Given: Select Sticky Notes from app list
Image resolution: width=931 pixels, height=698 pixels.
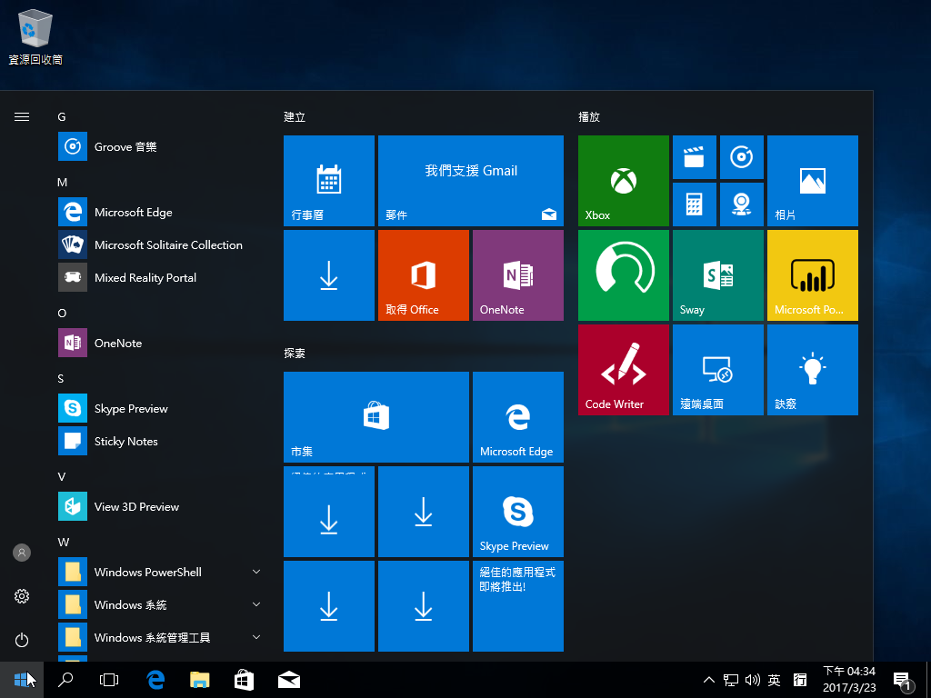Looking at the screenshot, I should 125,442.
